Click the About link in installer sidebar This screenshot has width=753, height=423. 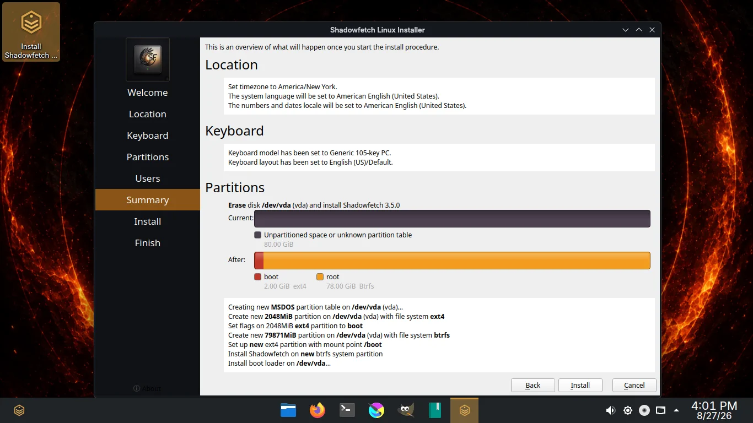[147, 388]
